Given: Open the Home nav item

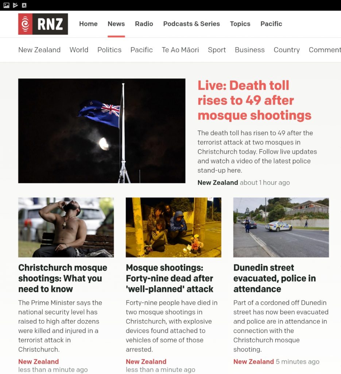Looking at the screenshot, I should click(x=88, y=24).
